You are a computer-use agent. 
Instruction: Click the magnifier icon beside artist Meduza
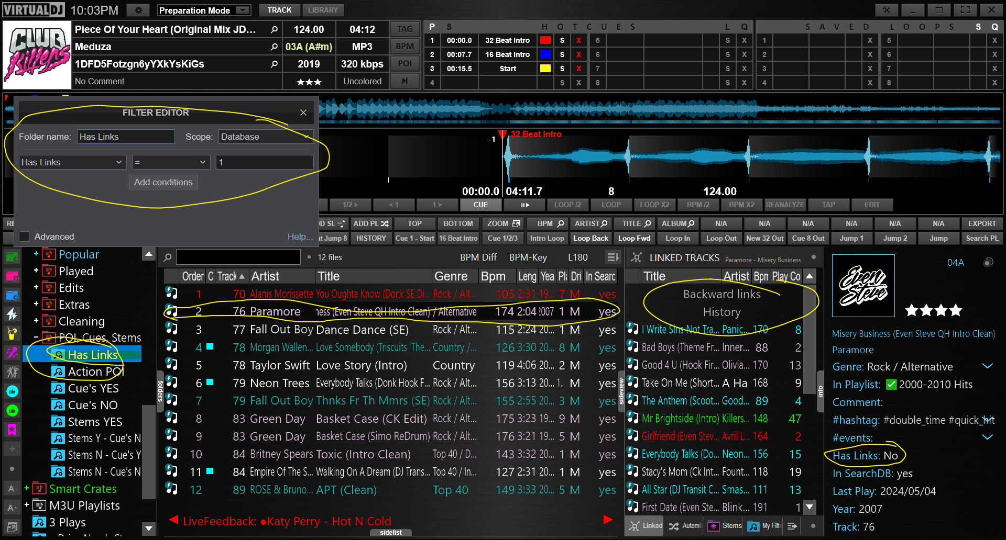(x=274, y=47)
